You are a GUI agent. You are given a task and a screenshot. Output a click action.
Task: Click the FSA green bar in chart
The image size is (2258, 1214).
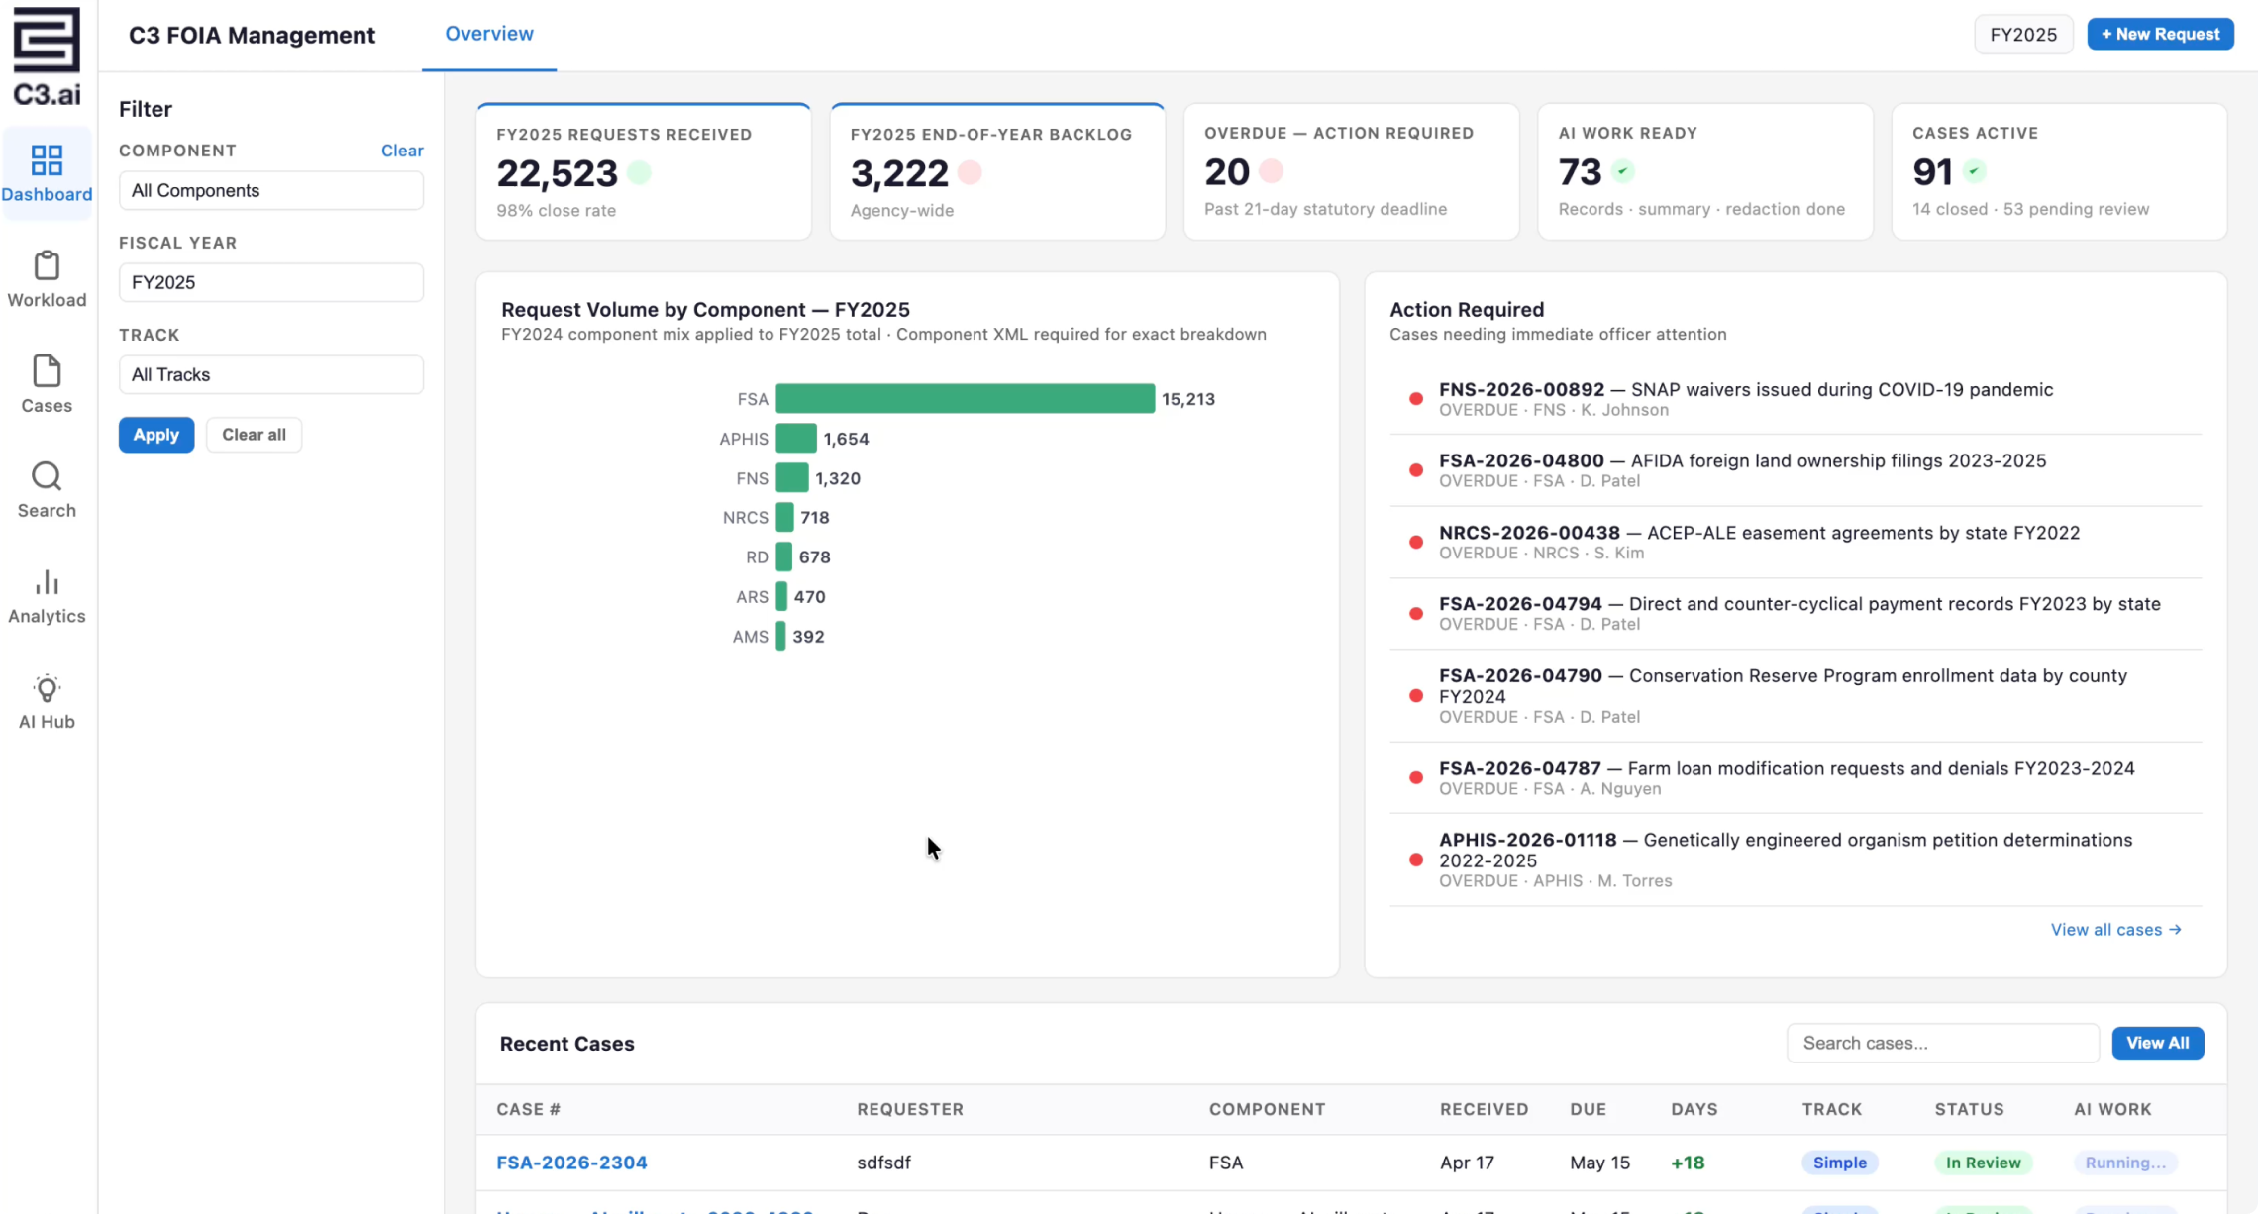coord(965,399)
